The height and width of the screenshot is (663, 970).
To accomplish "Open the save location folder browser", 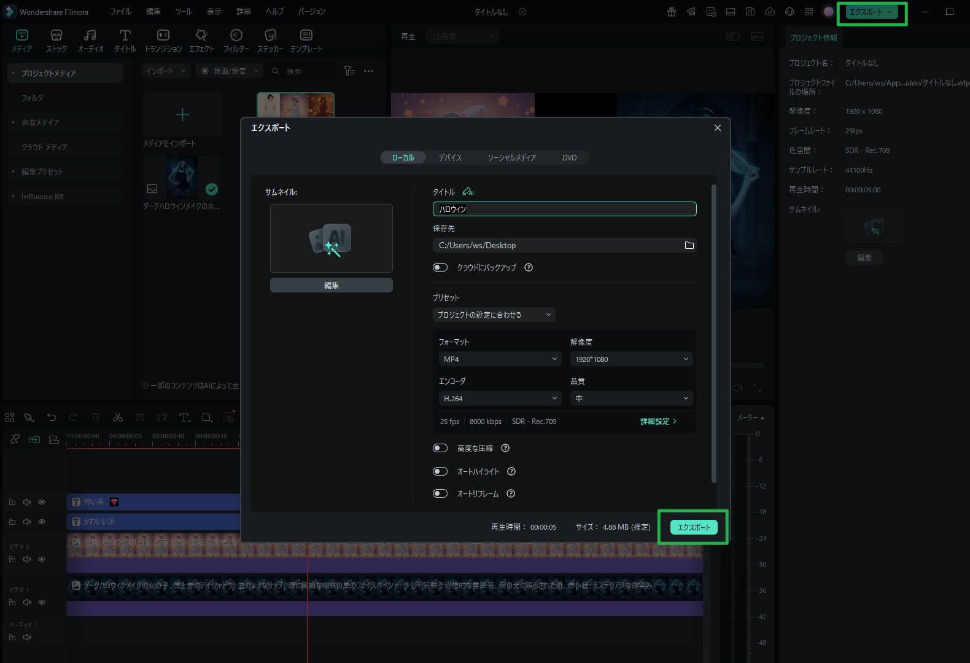I will pyautogui.click(x=689, y=245).
